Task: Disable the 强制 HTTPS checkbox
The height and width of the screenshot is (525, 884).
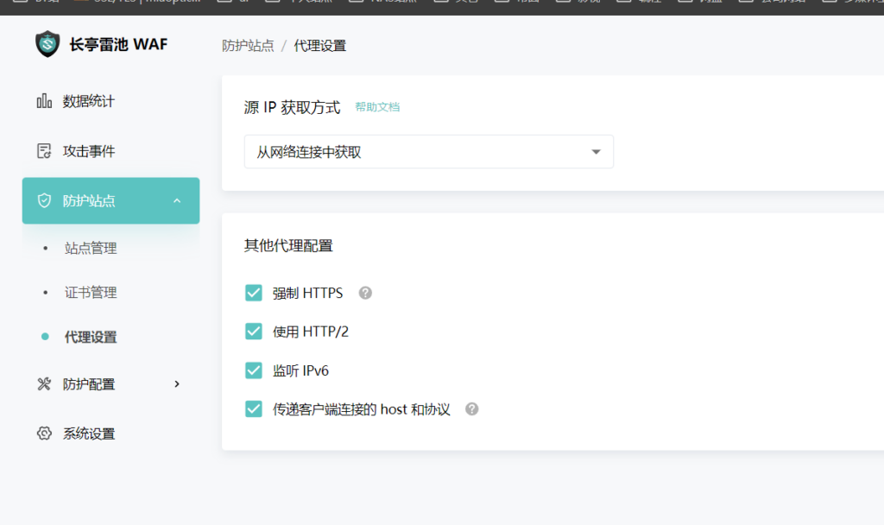Action: pos(253,293)
